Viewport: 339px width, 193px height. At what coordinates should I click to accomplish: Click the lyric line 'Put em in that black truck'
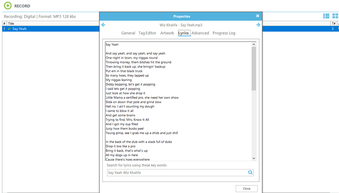coord(124,71)
